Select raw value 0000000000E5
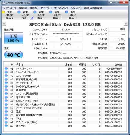Screen dimensions: 130x135 (x=113, y=90)
